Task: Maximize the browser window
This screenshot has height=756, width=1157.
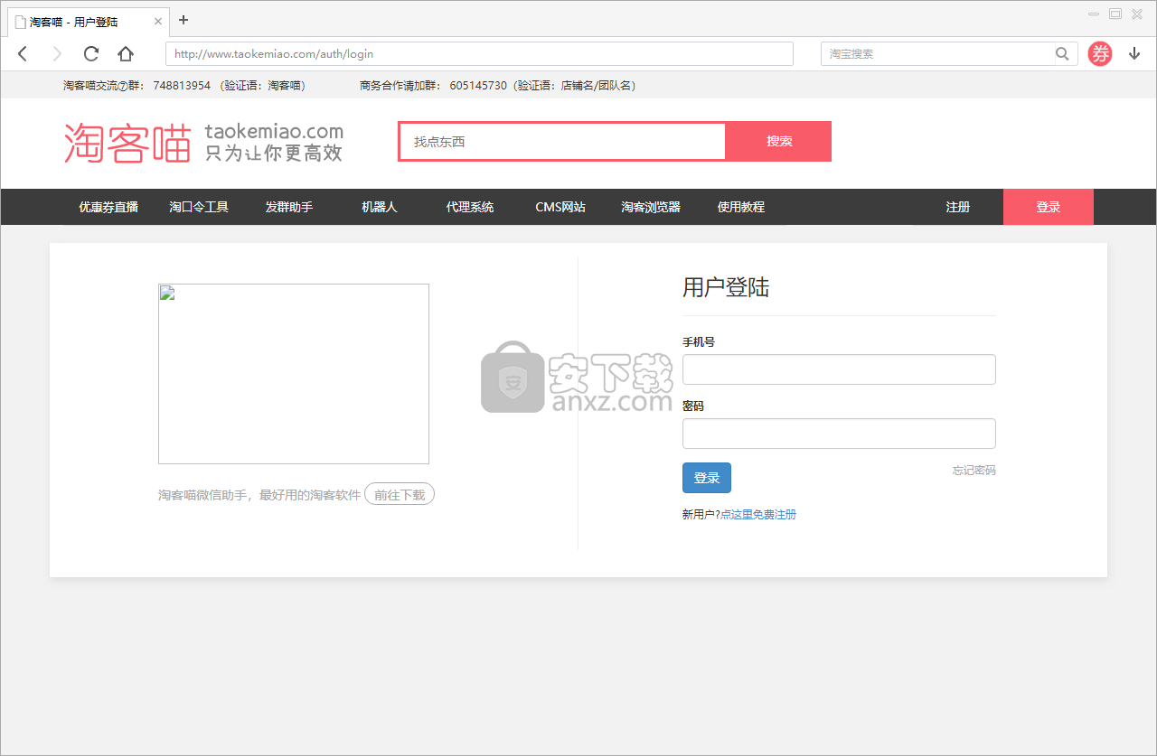Action: tap(1115, 14)
